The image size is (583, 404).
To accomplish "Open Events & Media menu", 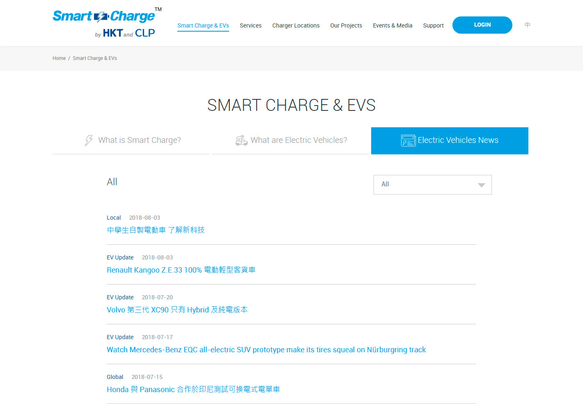I will point(392,25).
